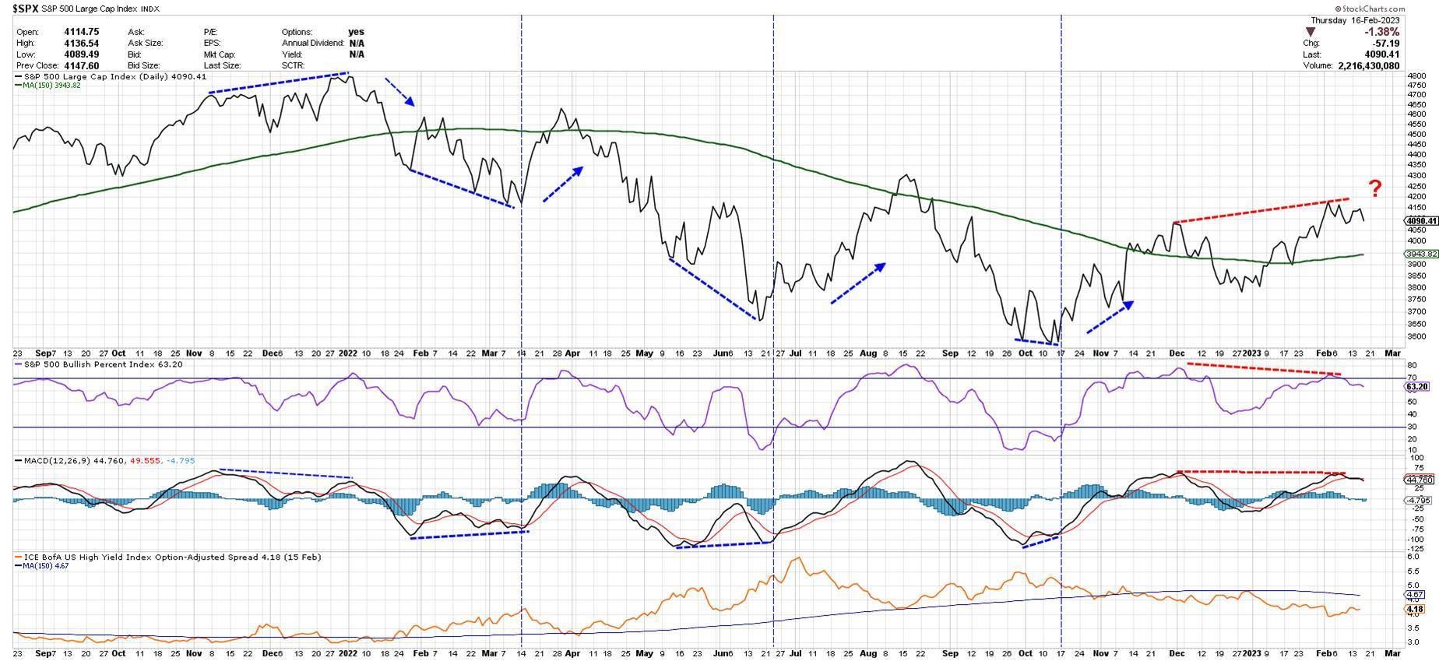
Task: Click the green MA(150) legend in price panel
Action: [51, 85]
